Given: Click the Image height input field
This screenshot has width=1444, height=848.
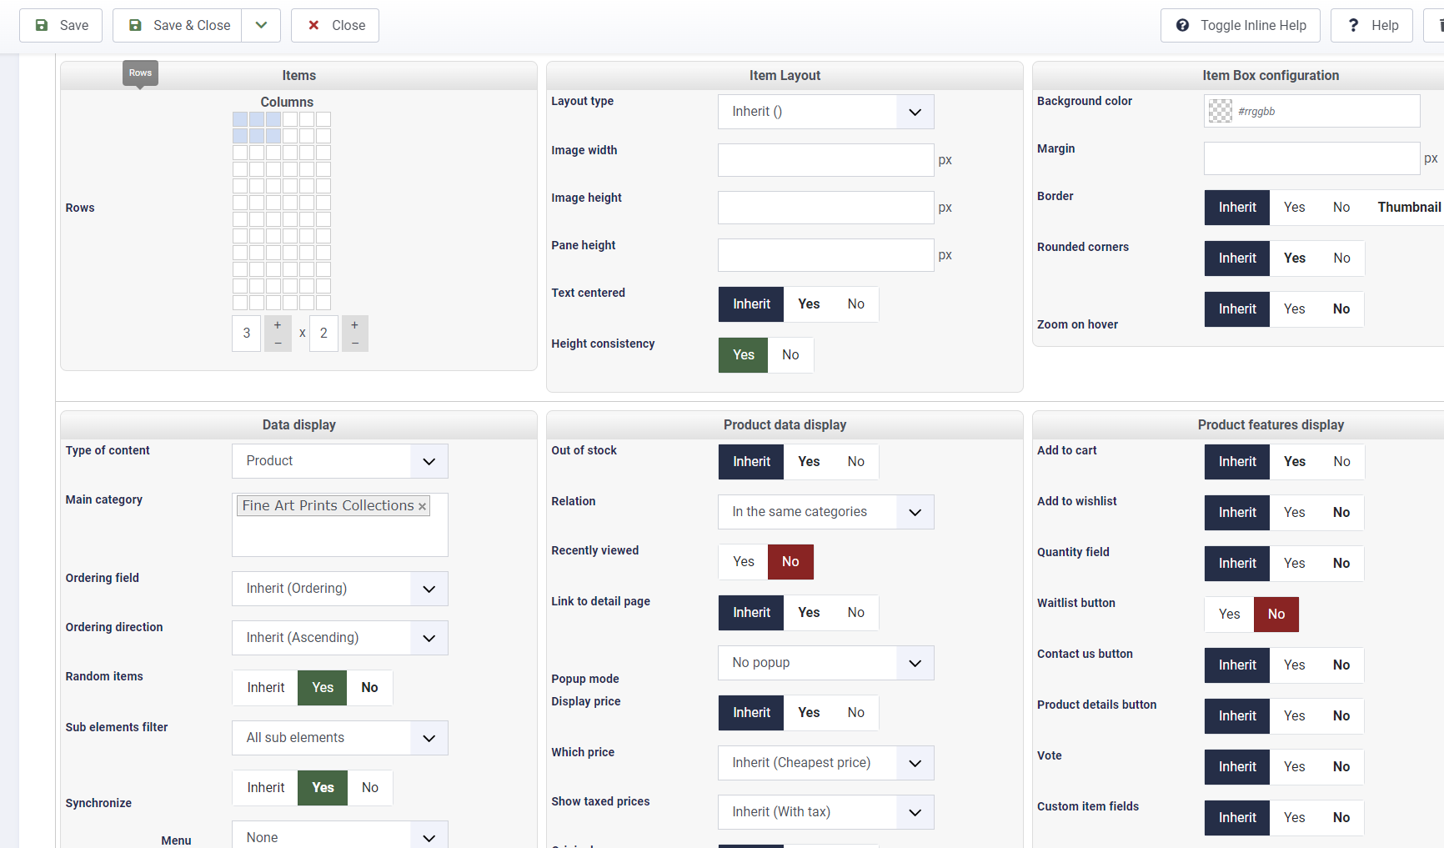Looking at the screenshot, I should point(826,208).
